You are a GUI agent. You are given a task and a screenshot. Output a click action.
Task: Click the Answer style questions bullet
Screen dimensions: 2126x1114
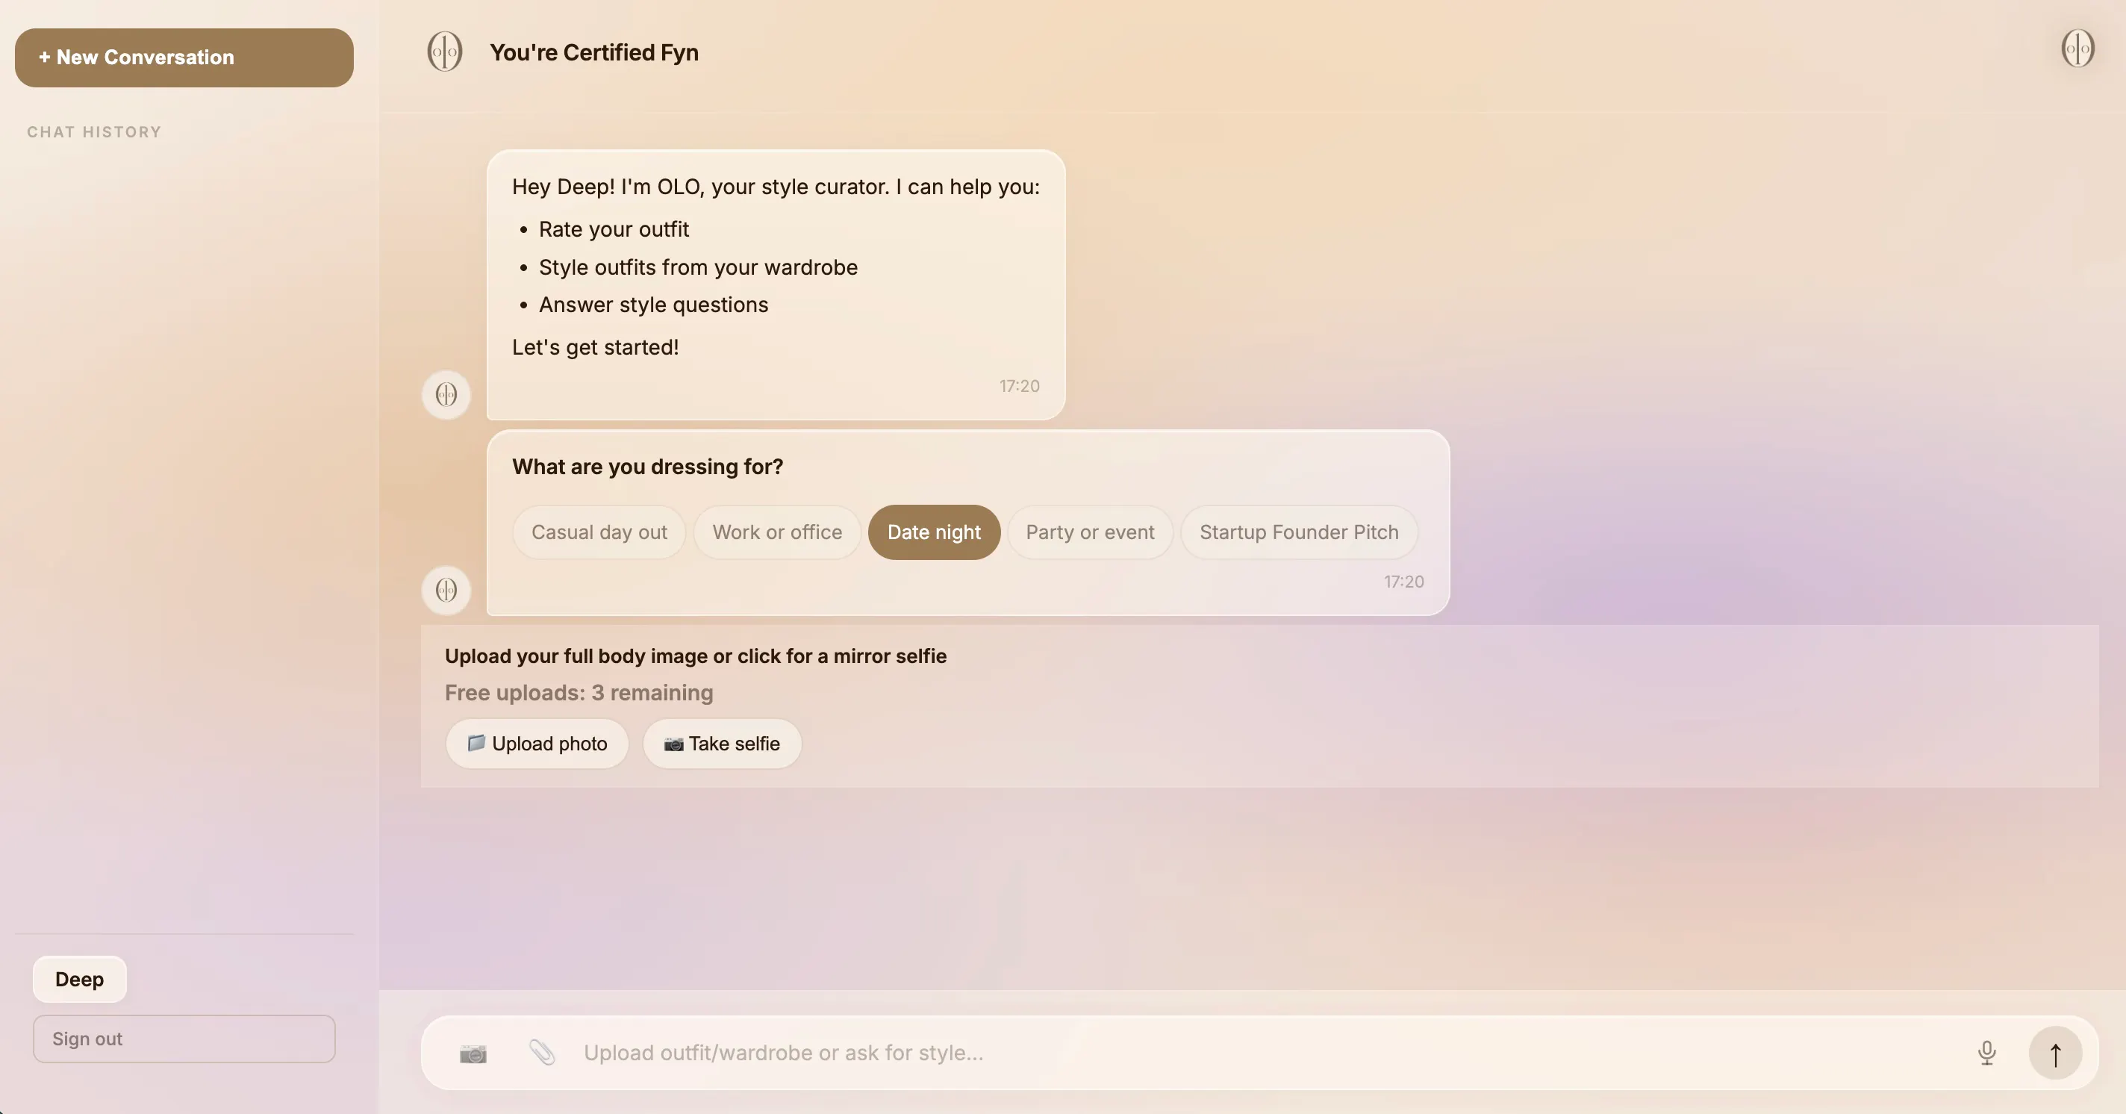point(653,305)
